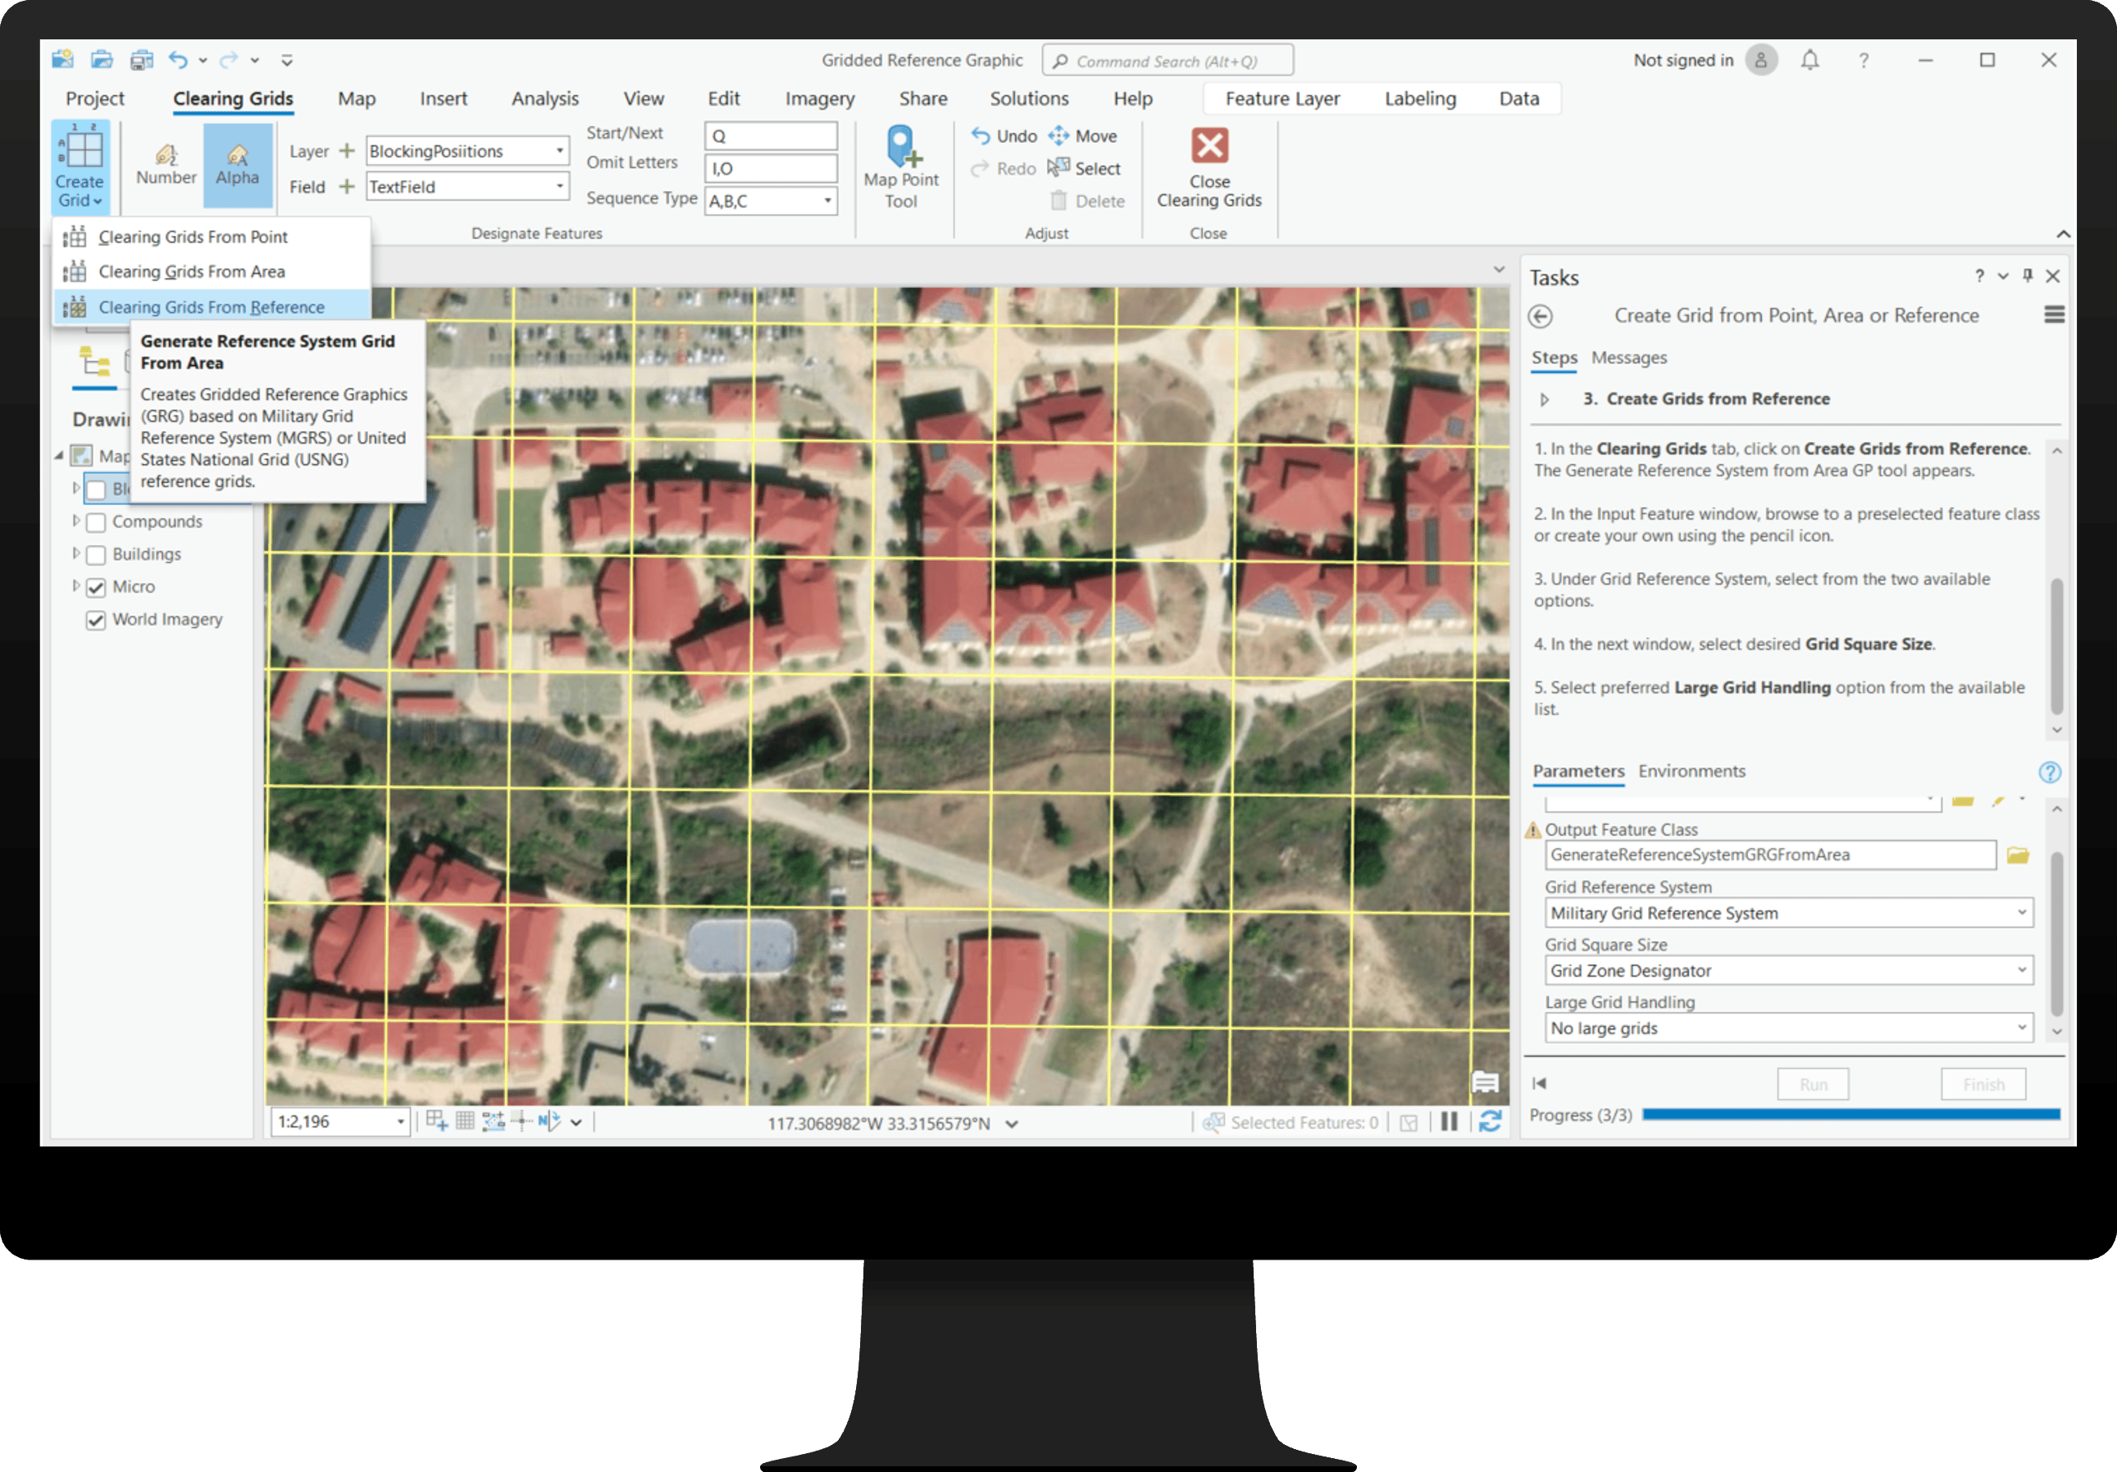Screen dimensions: 2117x1472
Task: Open the Environments tab
Action: click(1691, 771)
